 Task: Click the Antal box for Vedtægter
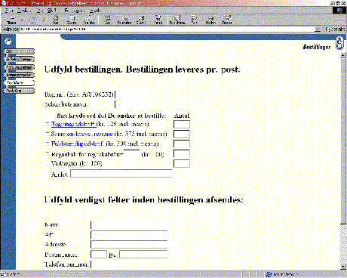[x=182, y=163]
